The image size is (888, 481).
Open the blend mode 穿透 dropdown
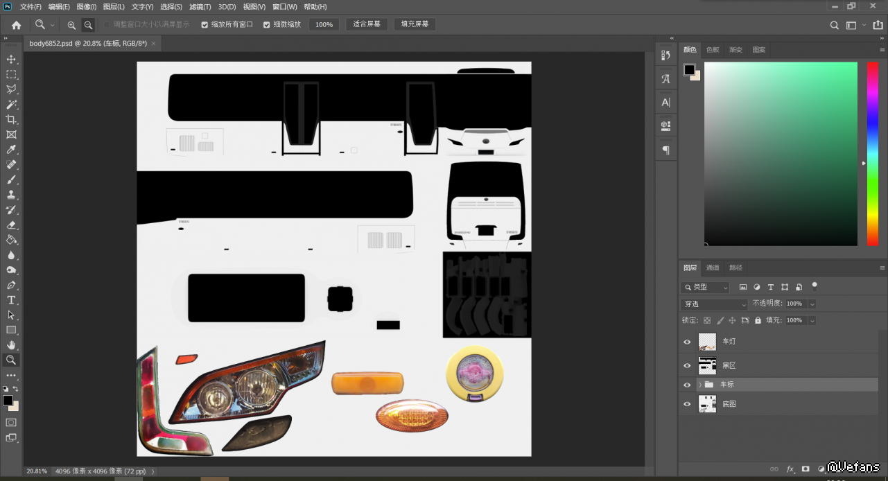[x=714, y=304]
